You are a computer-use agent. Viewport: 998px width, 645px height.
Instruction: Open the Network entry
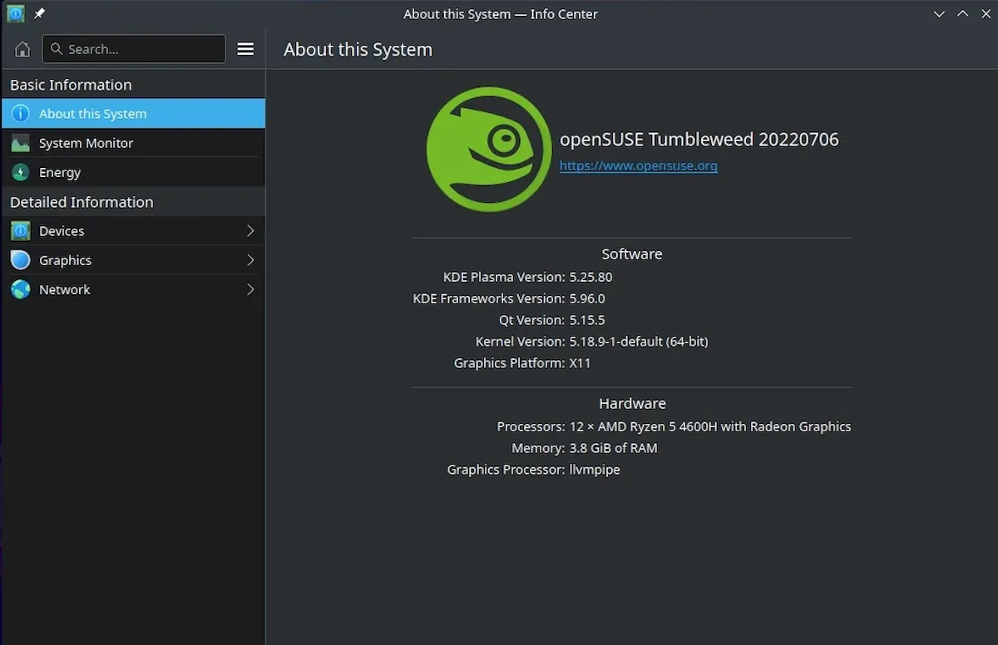[x=133, y=289]
